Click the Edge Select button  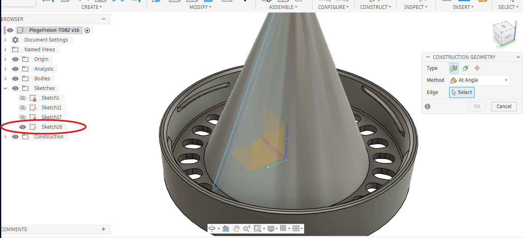point(462,92)
